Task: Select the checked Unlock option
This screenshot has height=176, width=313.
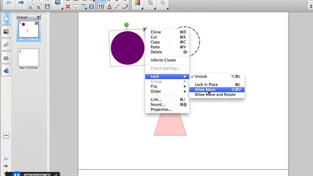Action: [217, 76]
